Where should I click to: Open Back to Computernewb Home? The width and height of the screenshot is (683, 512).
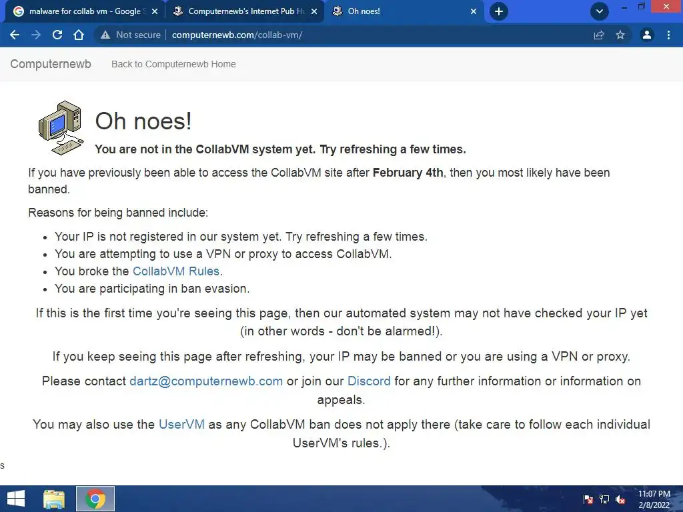click(x=173, y=64)
